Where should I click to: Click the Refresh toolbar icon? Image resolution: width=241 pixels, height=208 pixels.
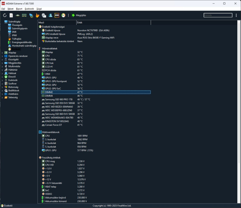pos(5,15)
